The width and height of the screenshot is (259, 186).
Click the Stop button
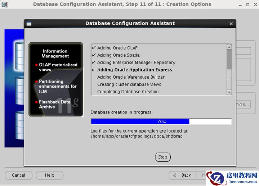[163, 157]
